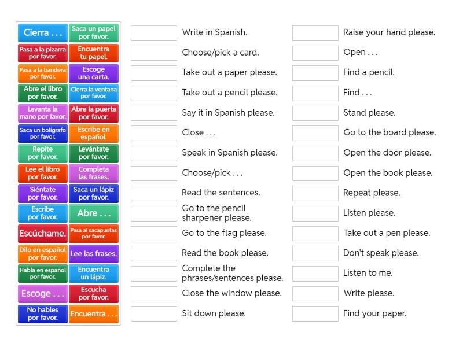
Task: Select the 'Lee las frases.' tile
Action: [x=93, y=254]
